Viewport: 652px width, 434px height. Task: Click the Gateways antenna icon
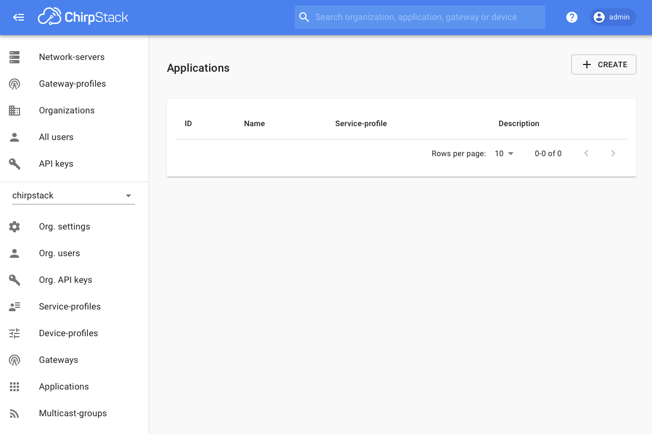tap(14, 360)
